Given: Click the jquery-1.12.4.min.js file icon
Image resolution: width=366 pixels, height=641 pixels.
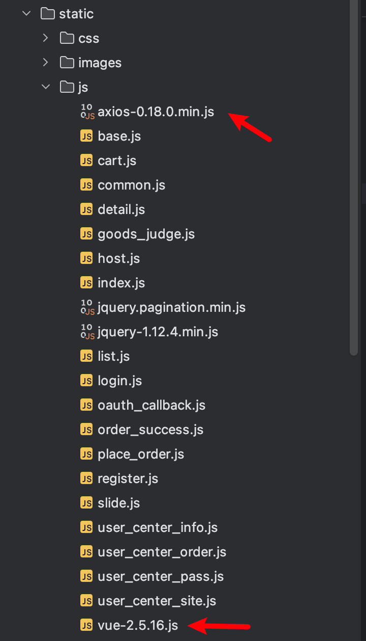Looking at the screenshot, I should (87, 332).
